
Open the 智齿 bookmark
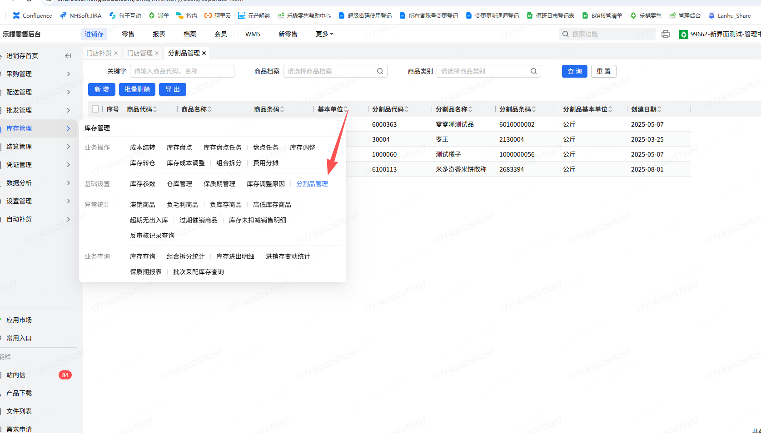(x=187, y=15)
